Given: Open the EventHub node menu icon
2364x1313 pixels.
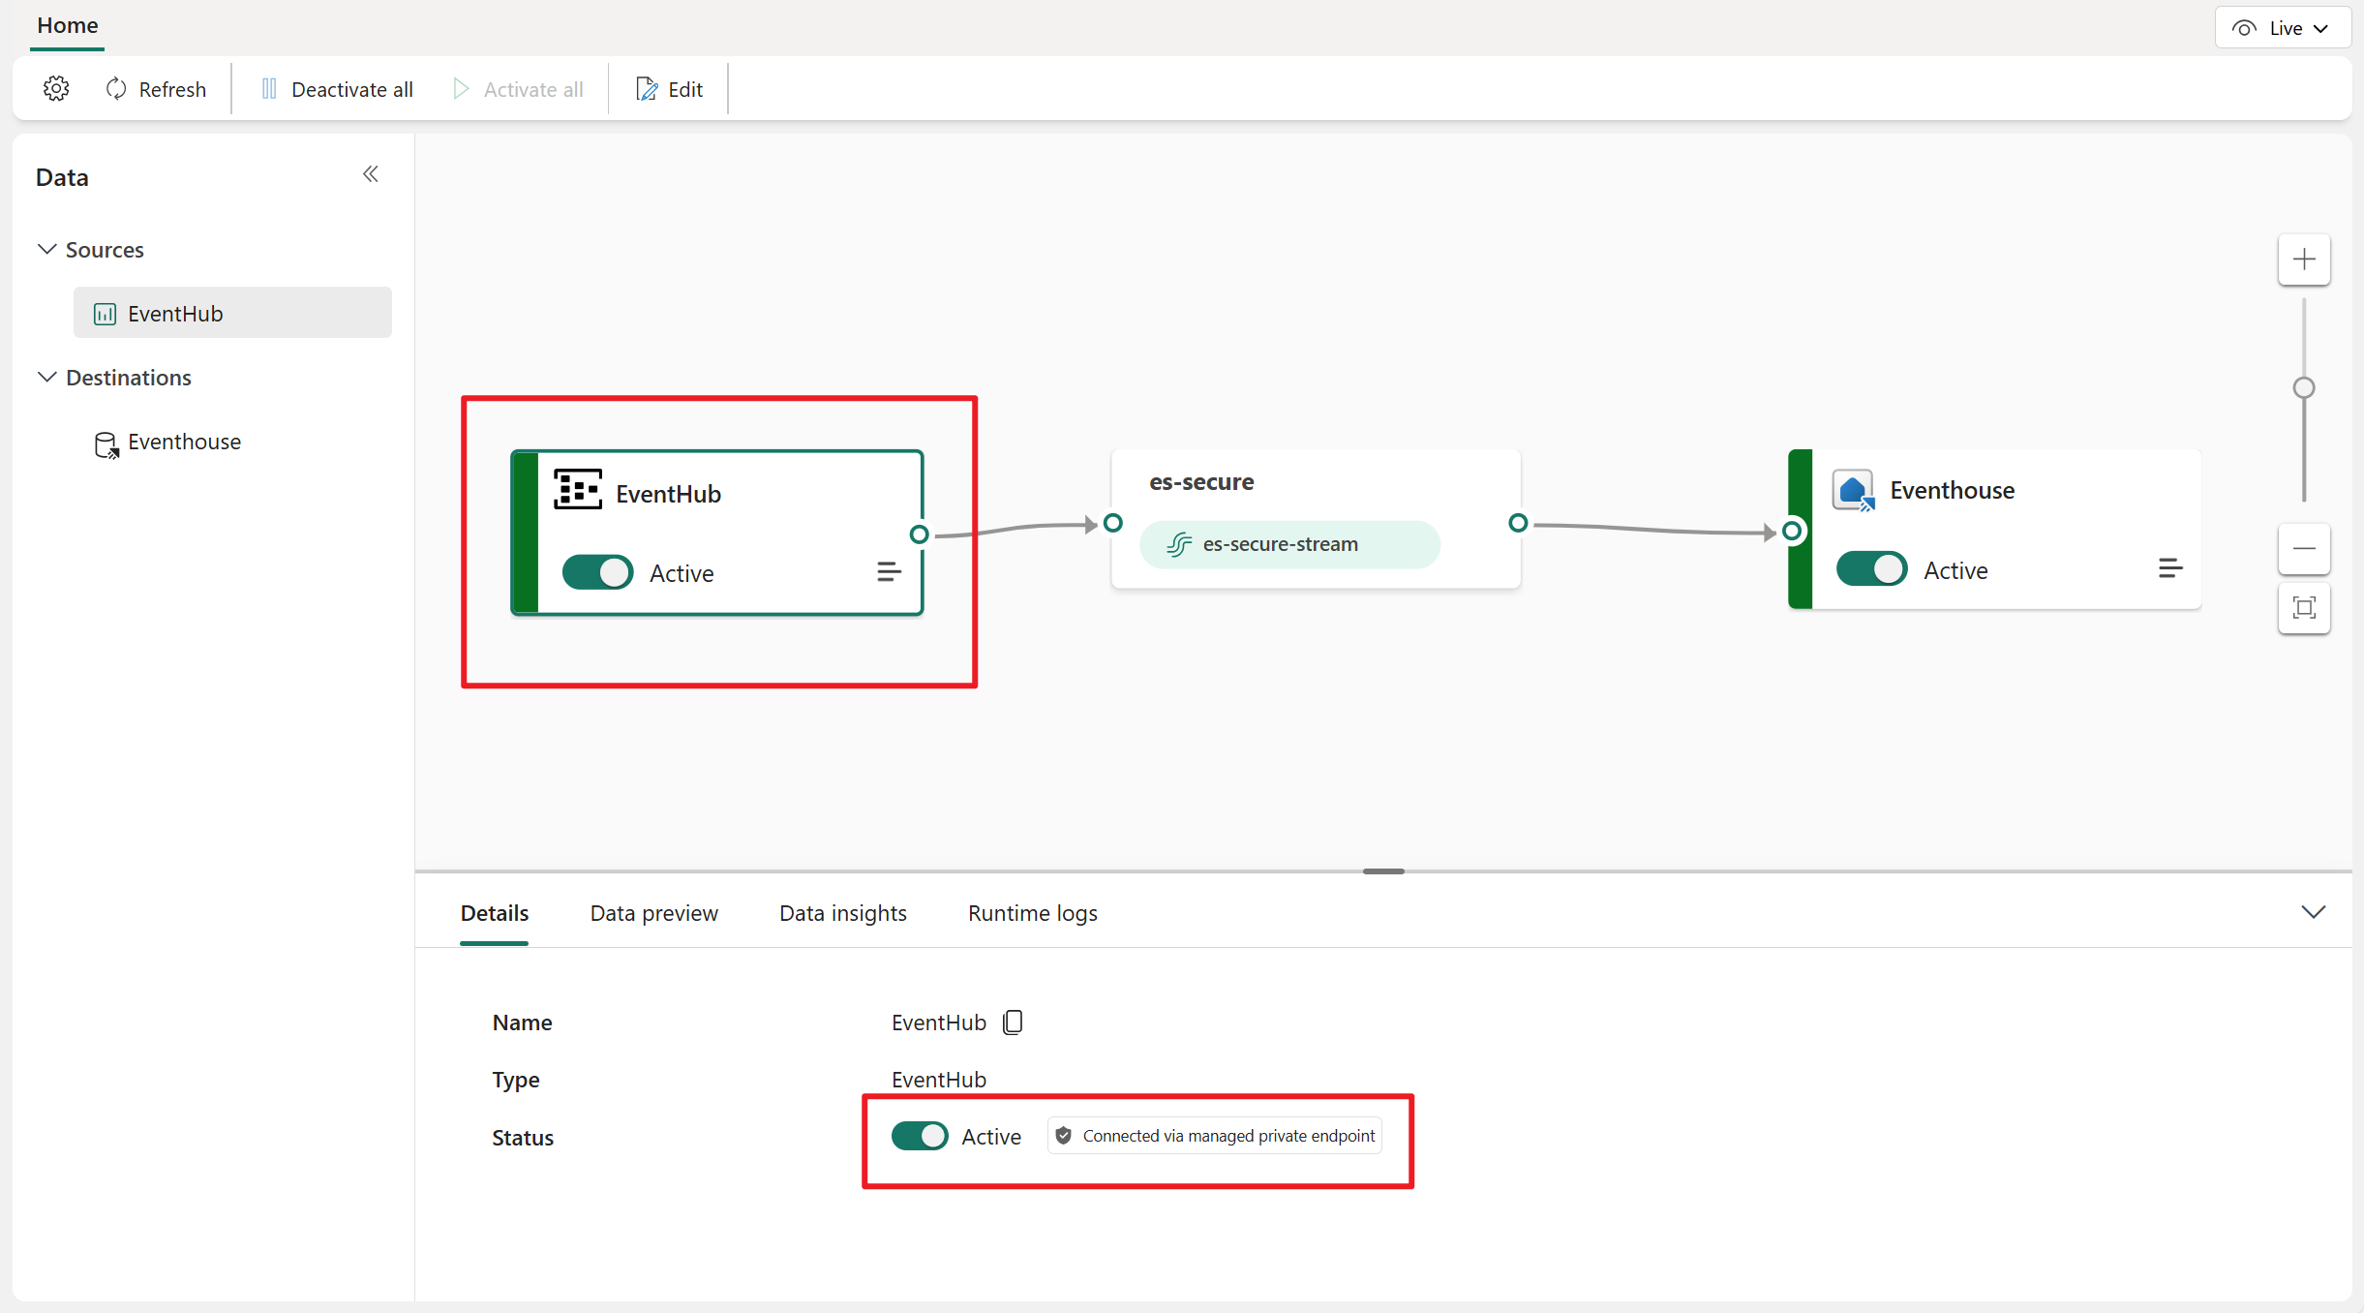Looking at the screenshot, I should point(889,572).
